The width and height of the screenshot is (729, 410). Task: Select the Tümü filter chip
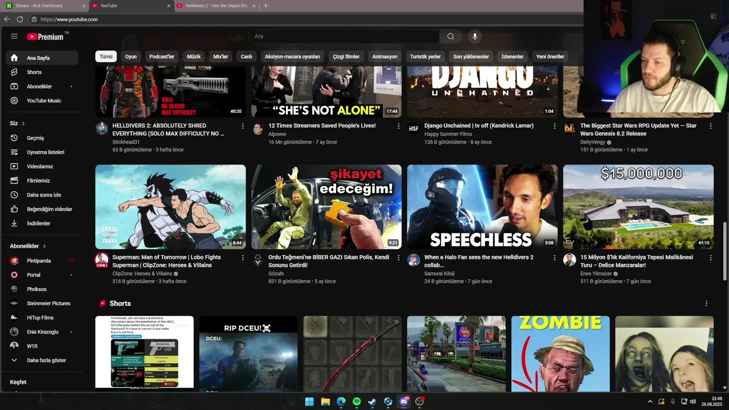tap(106, 56)
